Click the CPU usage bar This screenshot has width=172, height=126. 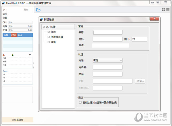(x=20, y=22)
